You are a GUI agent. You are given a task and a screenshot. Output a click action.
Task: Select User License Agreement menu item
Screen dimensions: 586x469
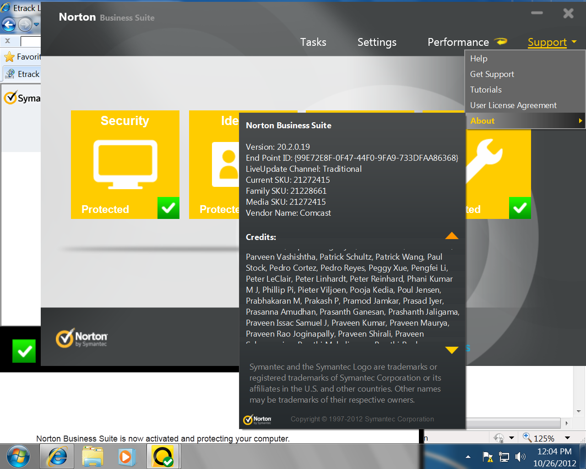(x=513, y=105)
